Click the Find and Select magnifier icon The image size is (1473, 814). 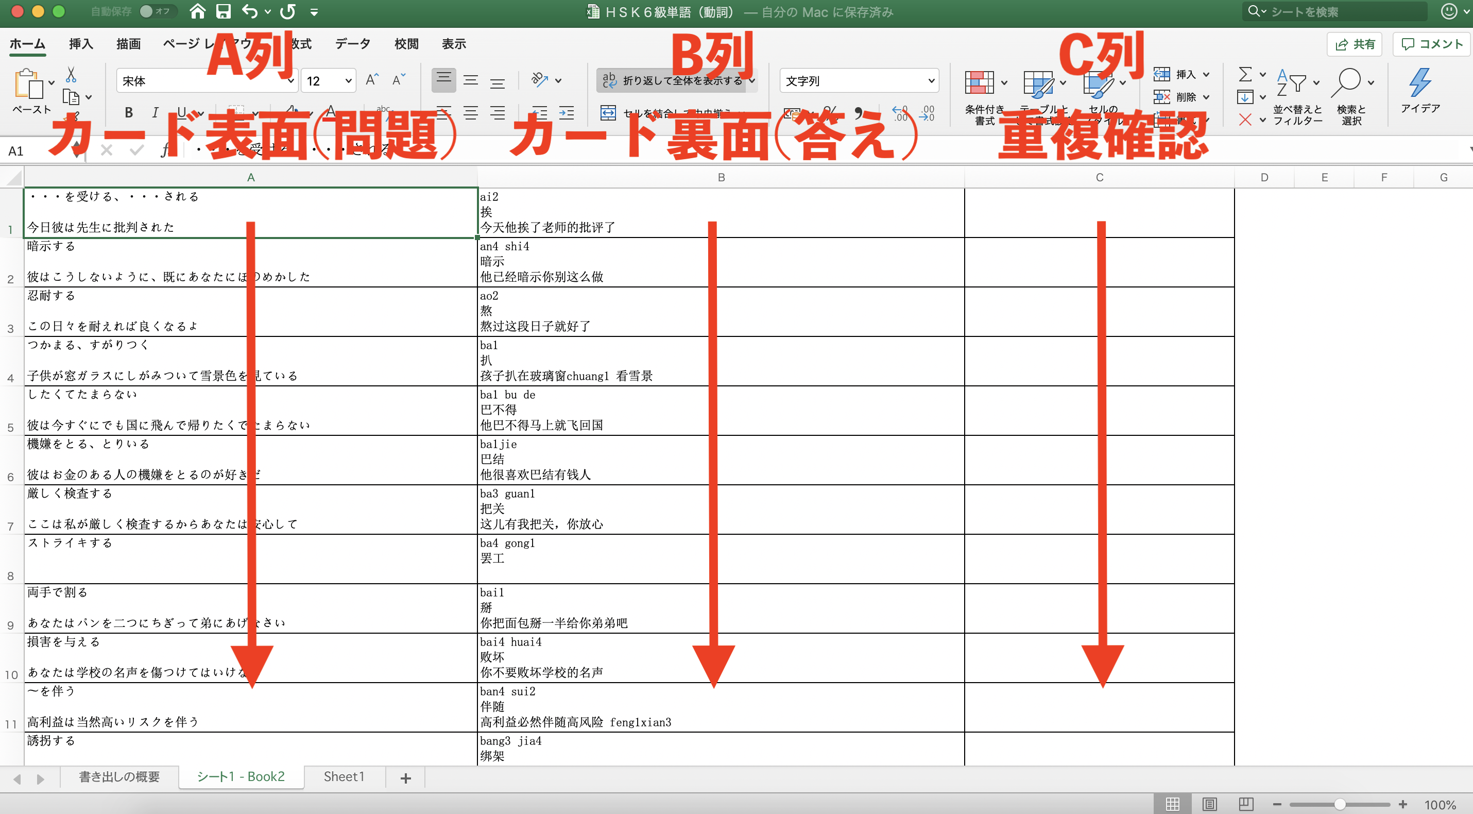[1346, 83]
